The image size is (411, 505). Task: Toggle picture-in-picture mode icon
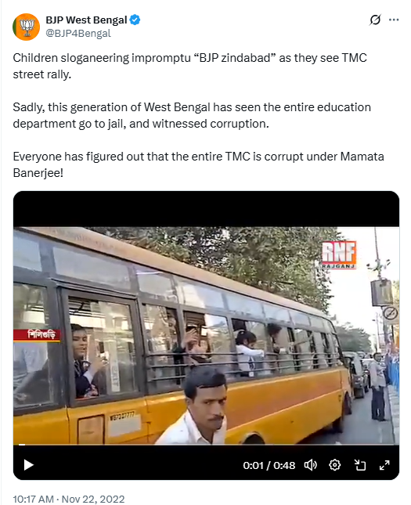point(360,465)
